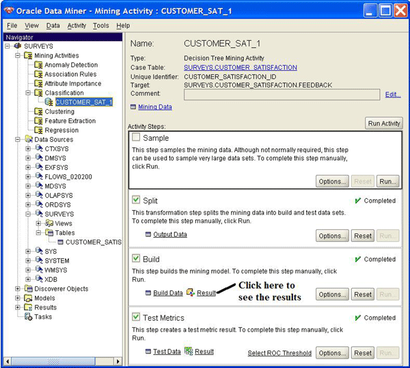Click the Views folder icon under SURVEYS

[x=49, y=223]
